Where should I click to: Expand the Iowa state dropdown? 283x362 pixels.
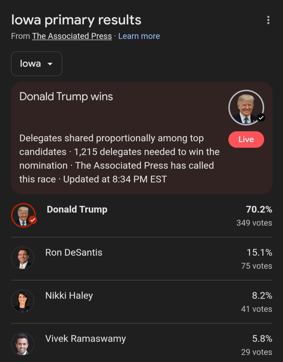[36, 64]
